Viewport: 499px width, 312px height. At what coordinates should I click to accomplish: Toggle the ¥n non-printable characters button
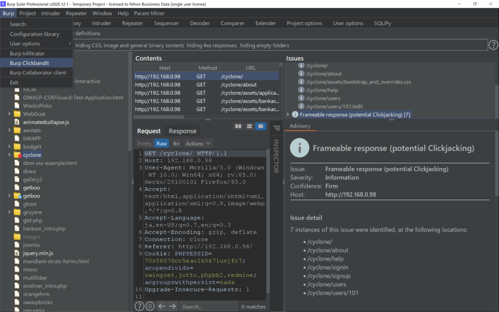point(176,144)
